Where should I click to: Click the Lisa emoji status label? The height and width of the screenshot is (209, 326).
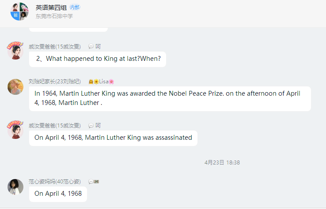coord(102,82)
